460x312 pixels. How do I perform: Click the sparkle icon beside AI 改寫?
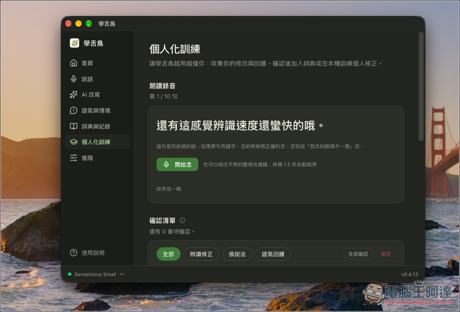74,94
